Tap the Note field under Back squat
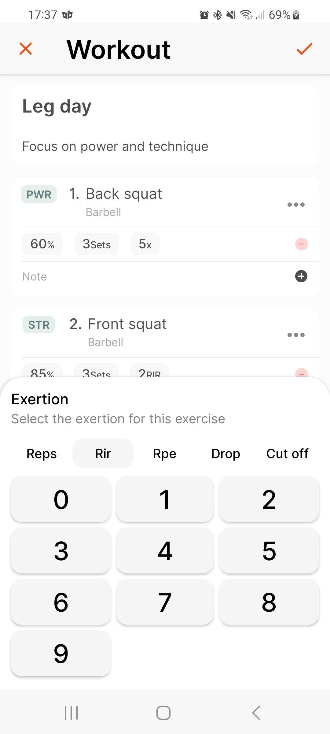The width and height of the screenshot is (330, 734). pos(122,276)
